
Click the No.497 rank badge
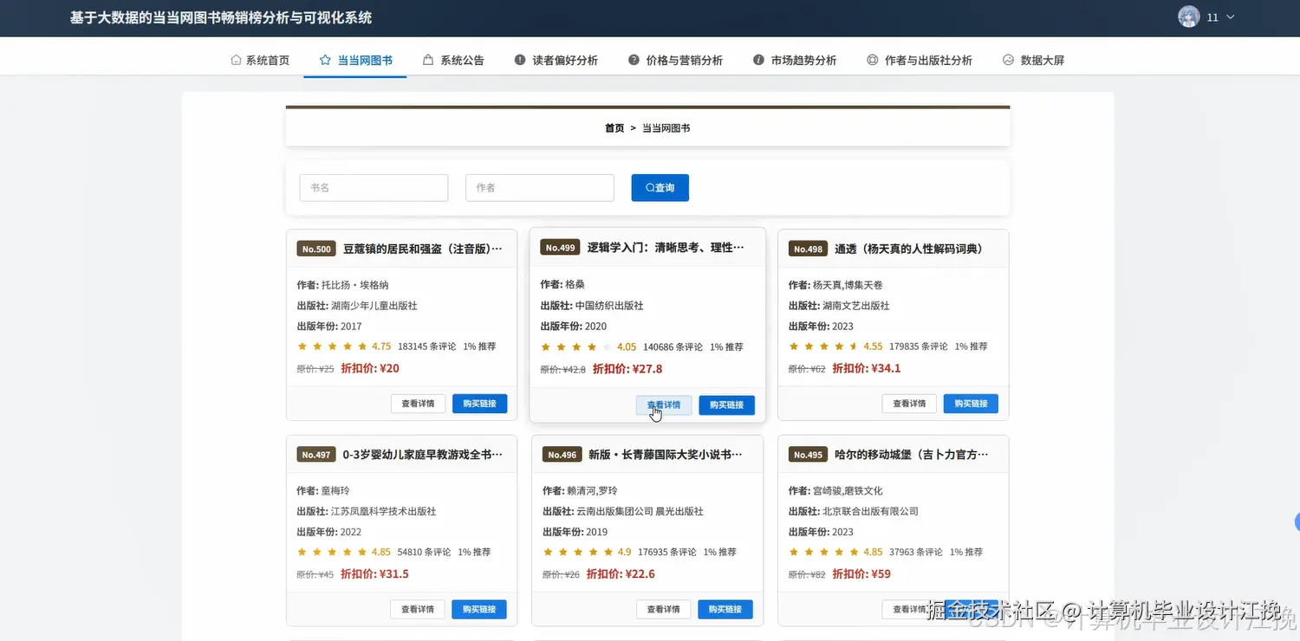tap(316, 455)
